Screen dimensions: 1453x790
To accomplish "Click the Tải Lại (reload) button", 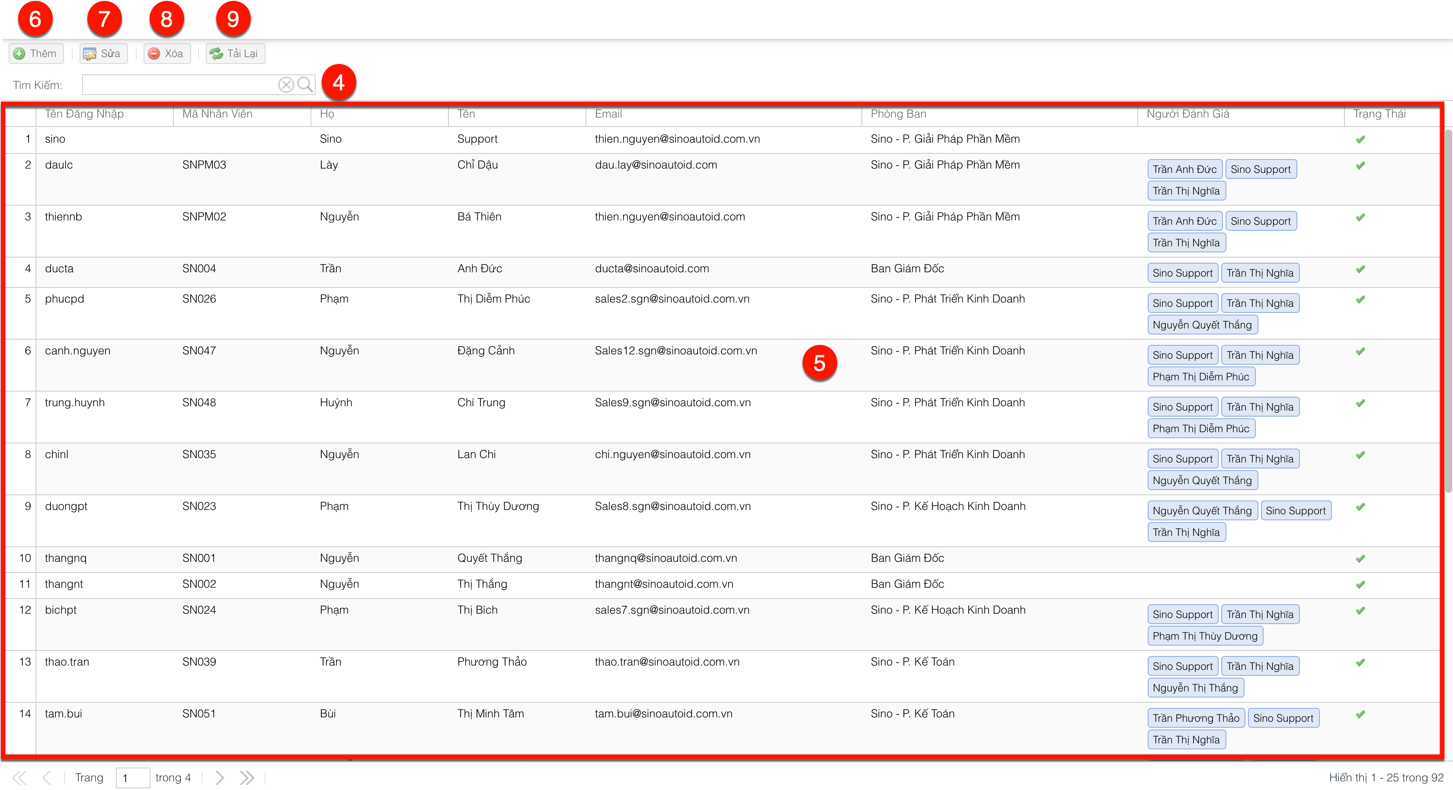I will click(x=235, y=54).
